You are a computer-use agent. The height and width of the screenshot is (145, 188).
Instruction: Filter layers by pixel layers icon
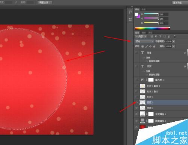pos(152,36)
